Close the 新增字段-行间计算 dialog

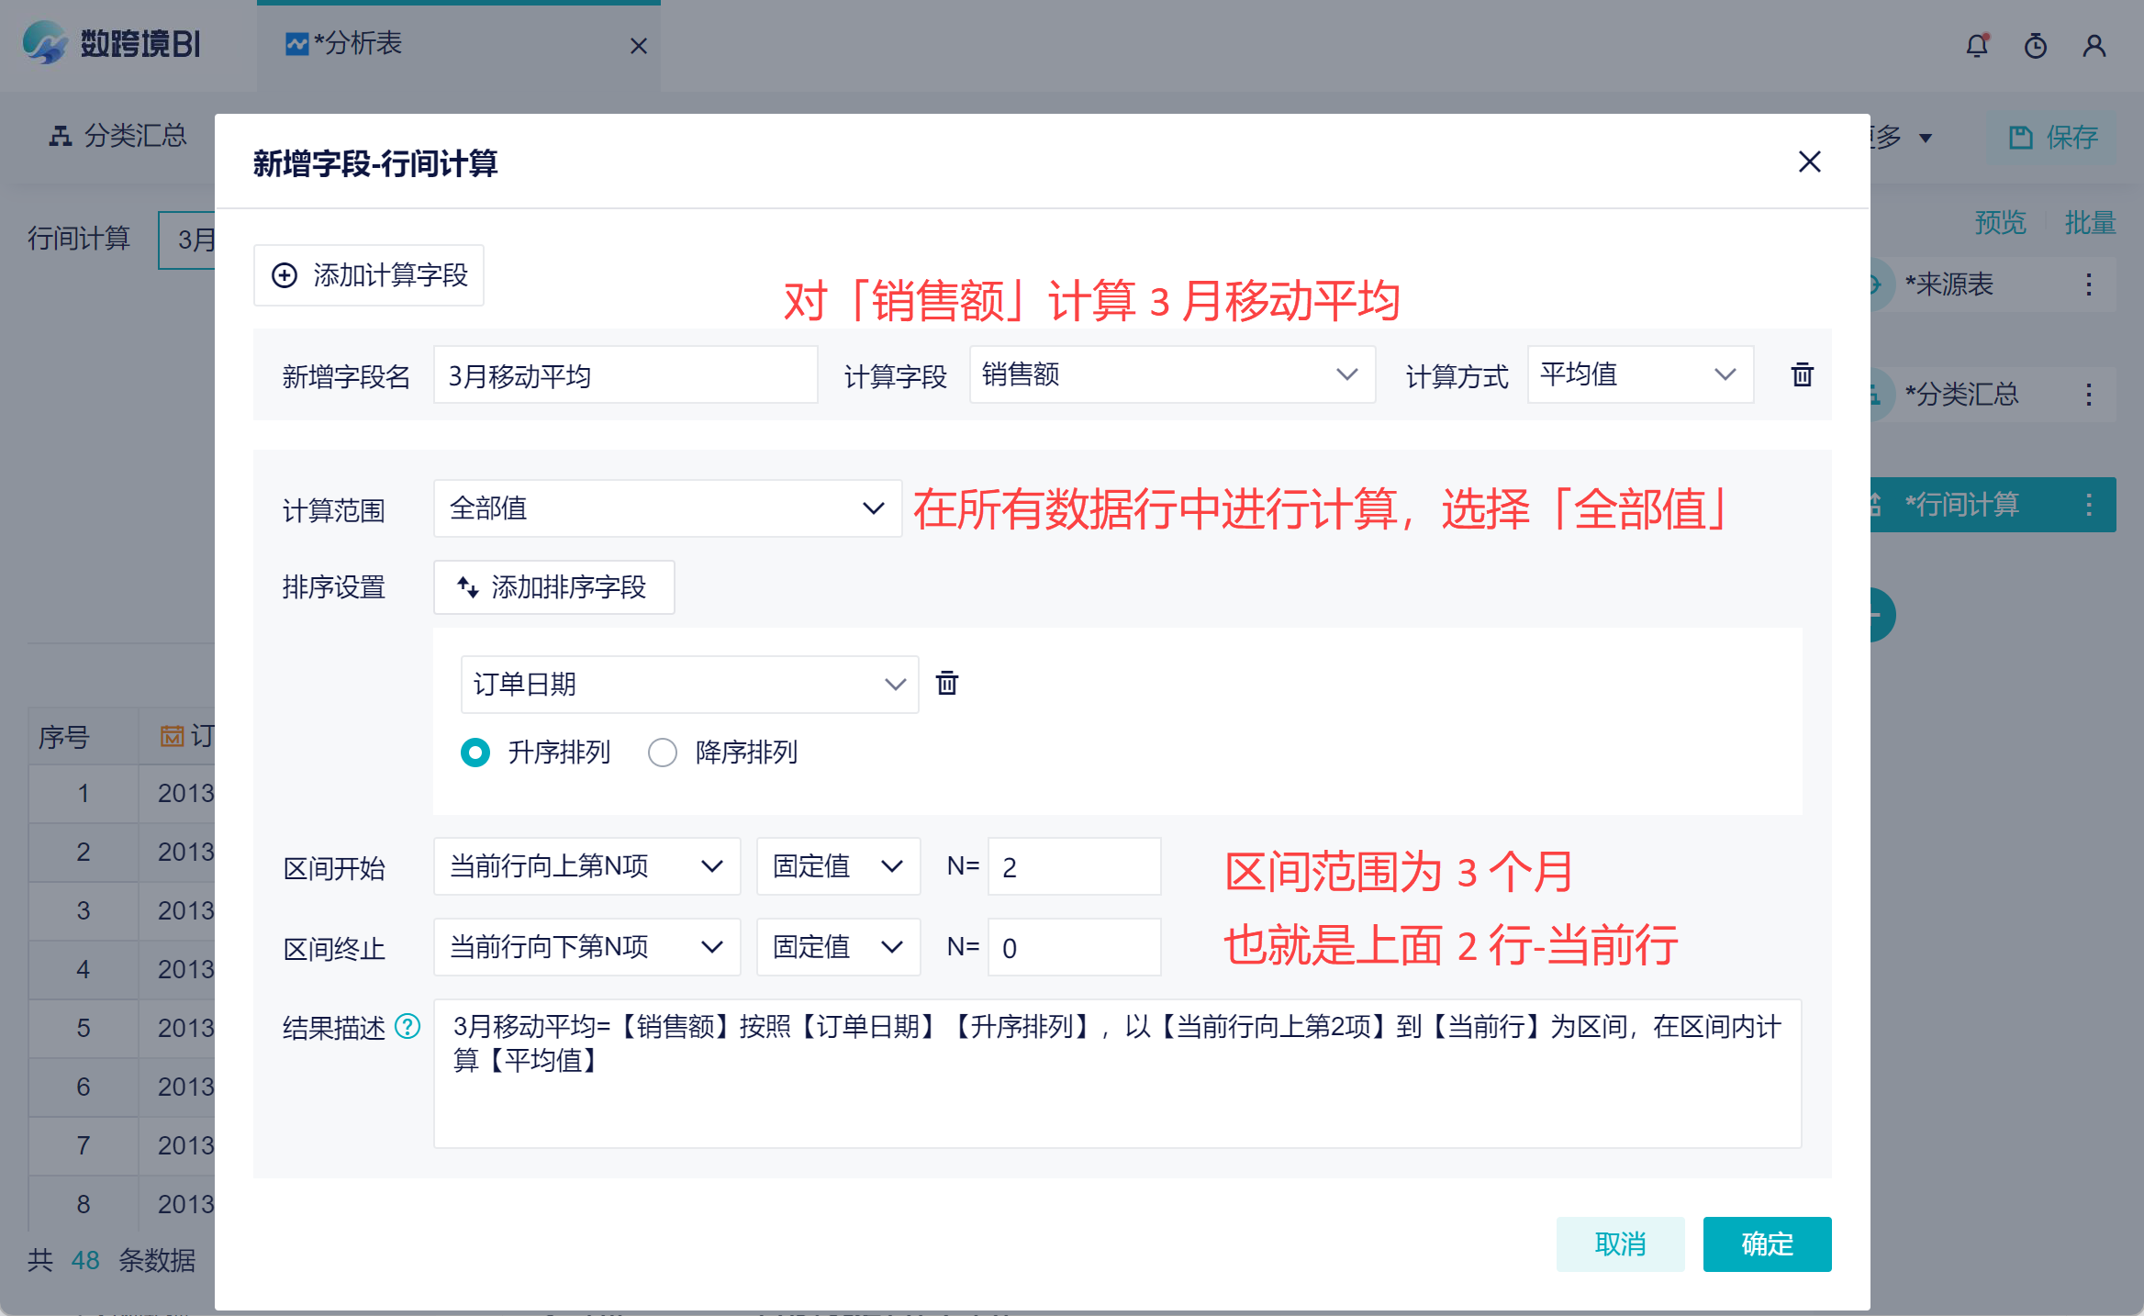tap(1809, 162)
